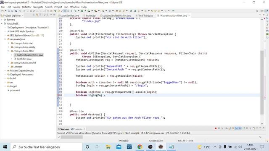Click the Smart Insert status bar entry

tap(156, 141)
